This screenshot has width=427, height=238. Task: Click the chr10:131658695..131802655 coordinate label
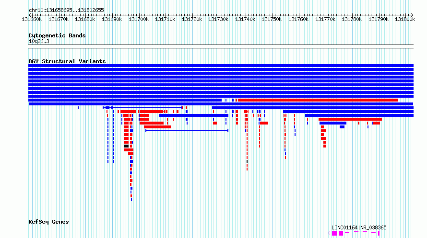66,10
